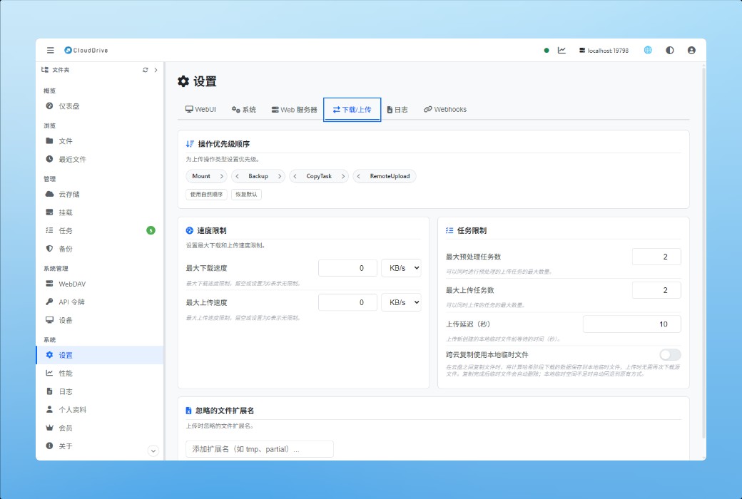Click the 忽略的文件扩展名 heading
Viewport: 742px width, 499px height.
[225, 411]
